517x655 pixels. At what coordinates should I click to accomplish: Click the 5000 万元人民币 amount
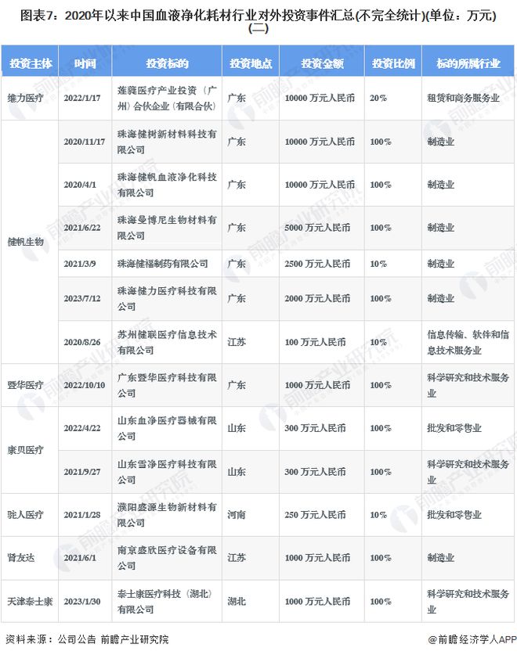(317, 228)
